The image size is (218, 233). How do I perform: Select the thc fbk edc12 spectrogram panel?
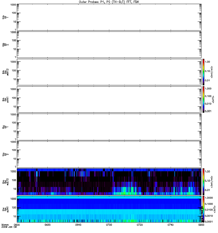coord(109,181)
